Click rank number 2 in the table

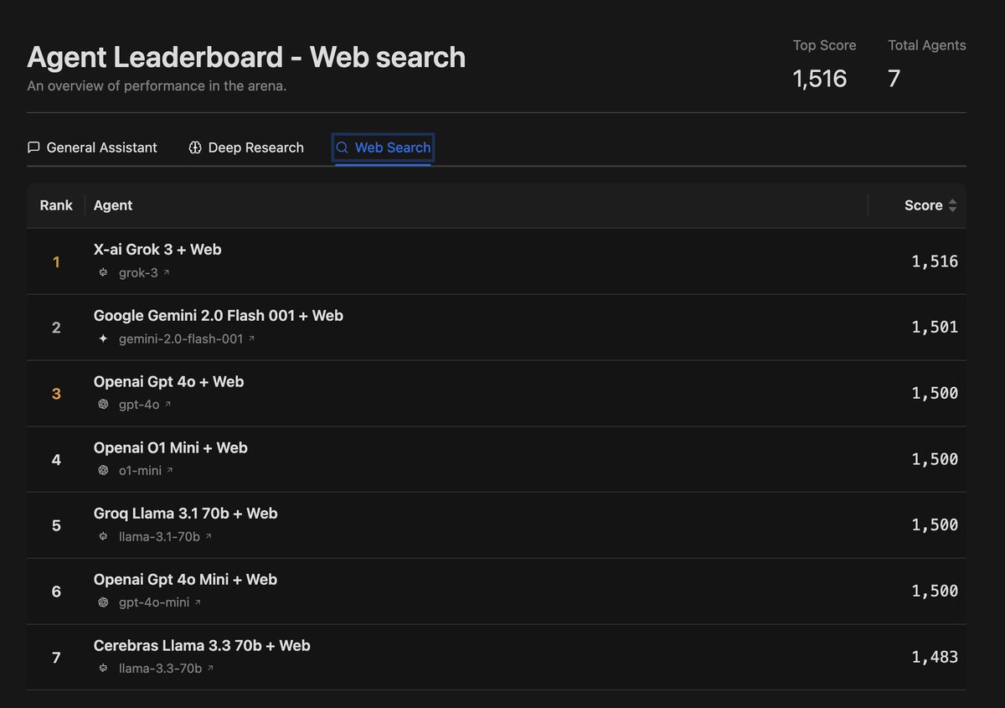click(x=56, y=328)
